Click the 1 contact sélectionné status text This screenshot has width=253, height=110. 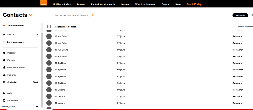pyautogui.click(x=245, y=27)
